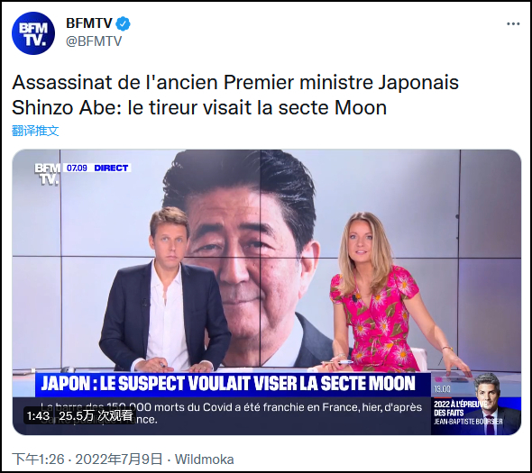Viewport: 532px width, 473px height.
Task: Open the @BFMTV handle link
Action: [x=94, y=41]
